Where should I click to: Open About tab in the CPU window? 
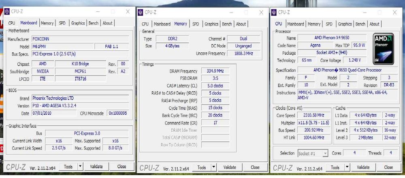[374, 24]
